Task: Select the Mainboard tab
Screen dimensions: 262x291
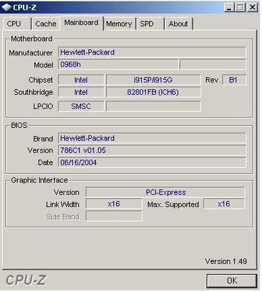Action: coord(82,23)
